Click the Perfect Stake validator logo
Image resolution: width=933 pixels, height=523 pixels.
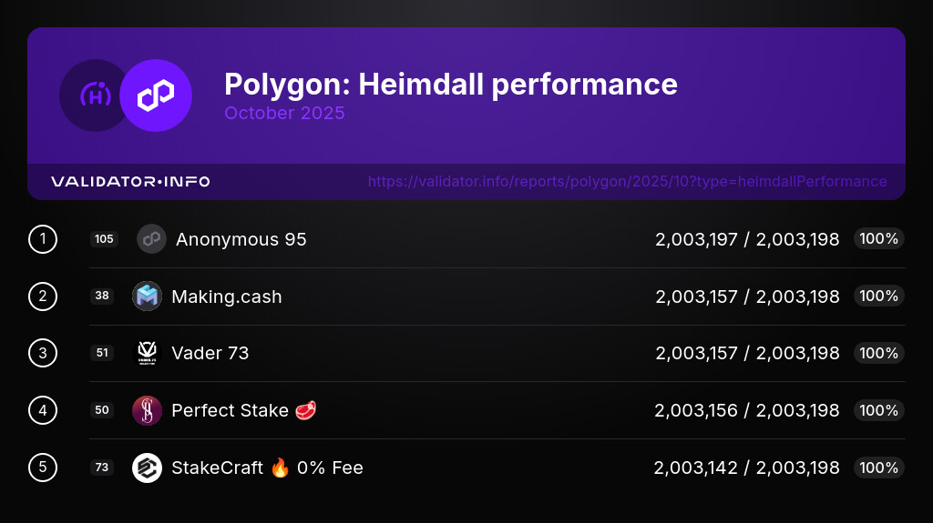click(x=147, y=410)
